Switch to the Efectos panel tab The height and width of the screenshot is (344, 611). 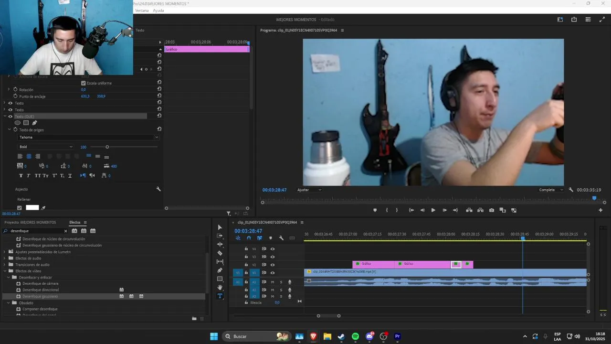[x=75, y=222]
